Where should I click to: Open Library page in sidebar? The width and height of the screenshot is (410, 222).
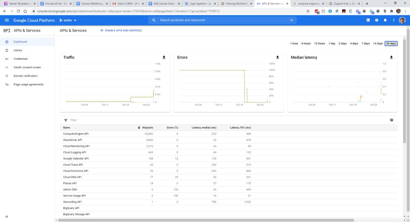click(18, 50)
